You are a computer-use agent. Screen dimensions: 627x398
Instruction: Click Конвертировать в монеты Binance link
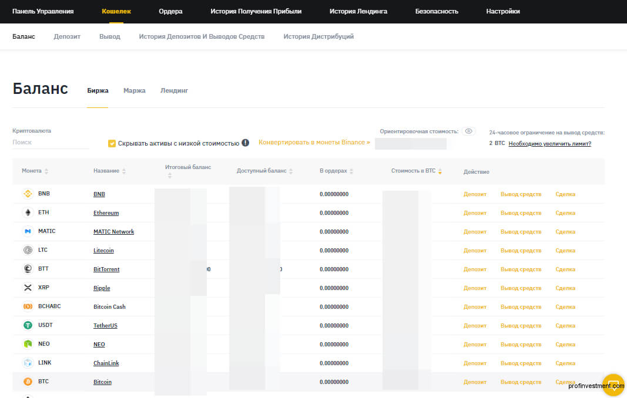point(314,142)
